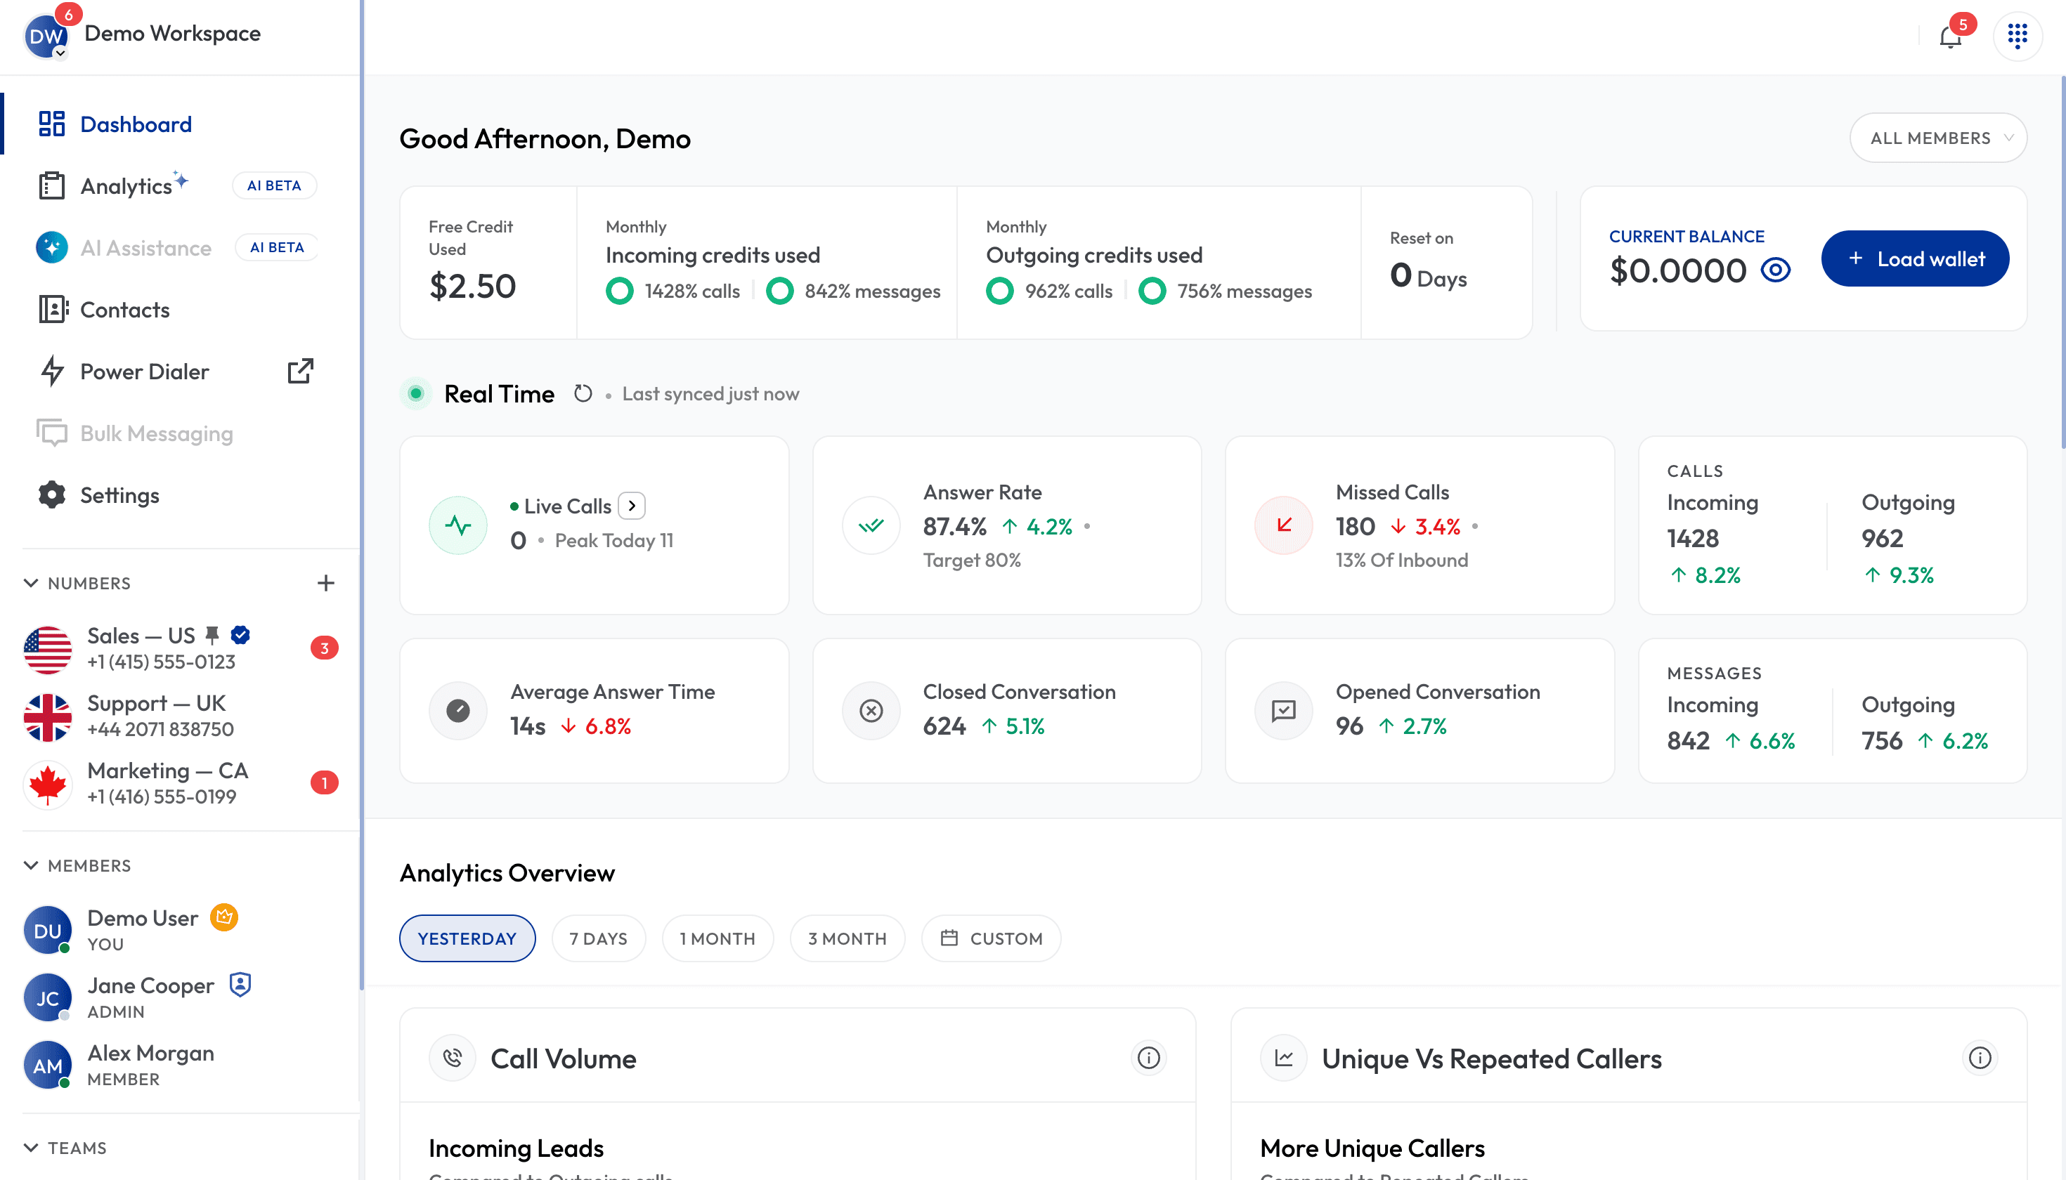This screenshot has height=1180, width=2066.
Task: Select the 7 Days time range
Action: coord(599,938)
